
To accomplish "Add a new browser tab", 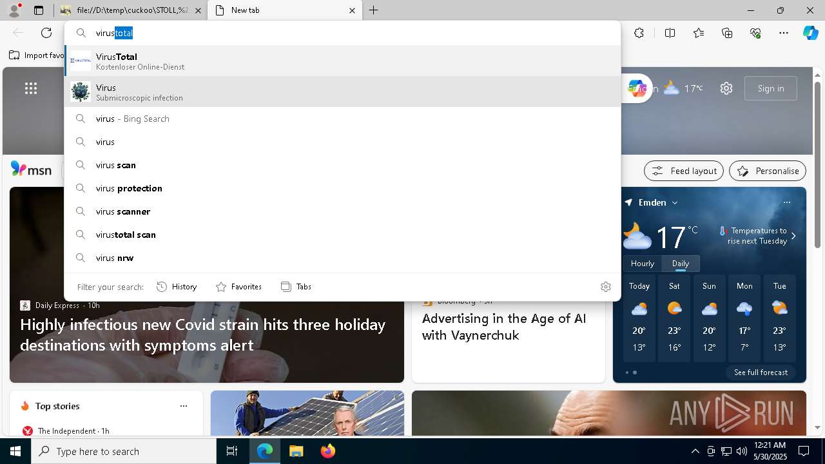I will click(374, 10).
